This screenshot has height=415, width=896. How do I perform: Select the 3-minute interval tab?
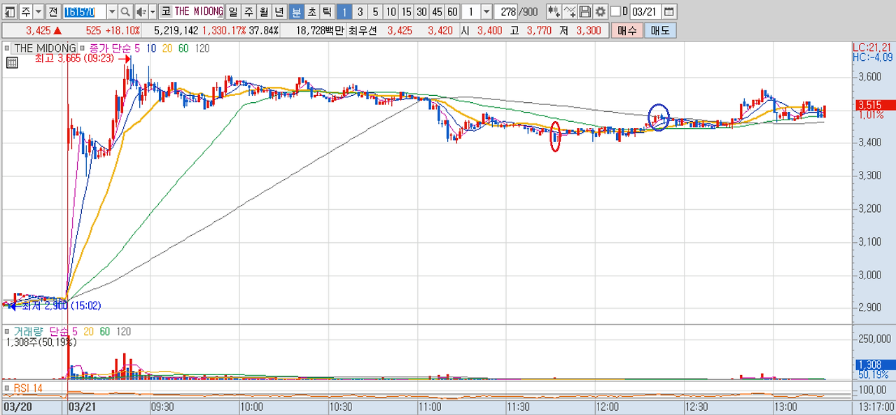pos(360,12)
